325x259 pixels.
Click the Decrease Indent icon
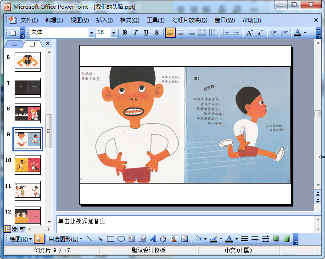(274, 33)
